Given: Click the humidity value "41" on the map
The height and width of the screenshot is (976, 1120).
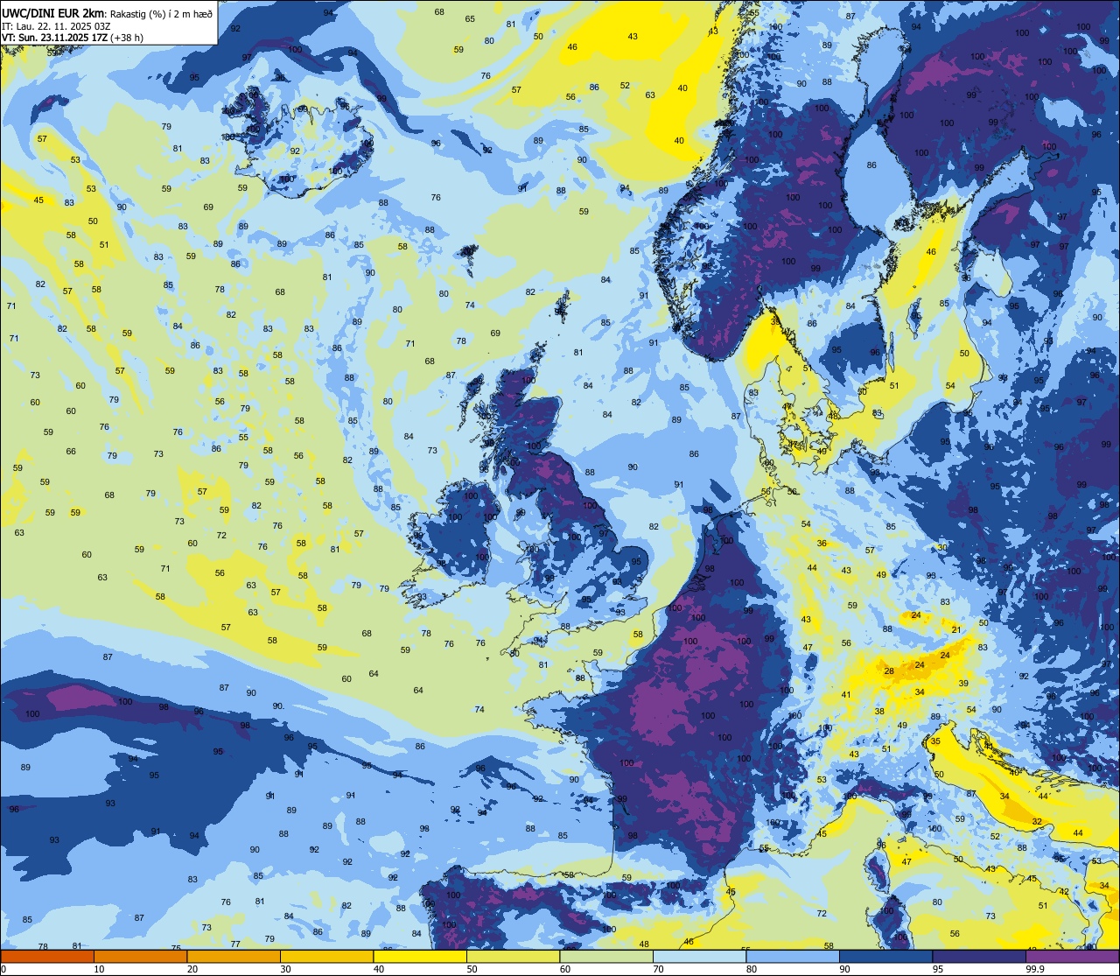Looking at the screenshot, I should click(x=846, y=694).
